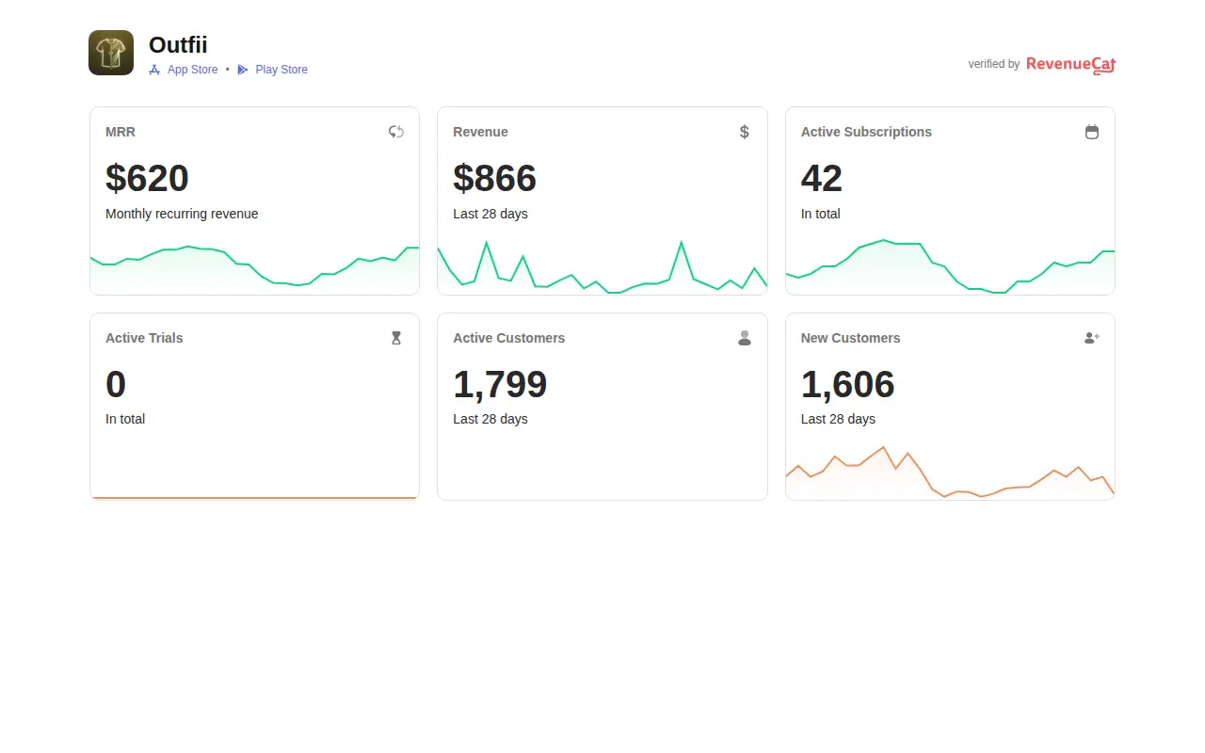Click the $866 revenue value
The width and height of the screenshot is (1205, 753).
point(494,178)
